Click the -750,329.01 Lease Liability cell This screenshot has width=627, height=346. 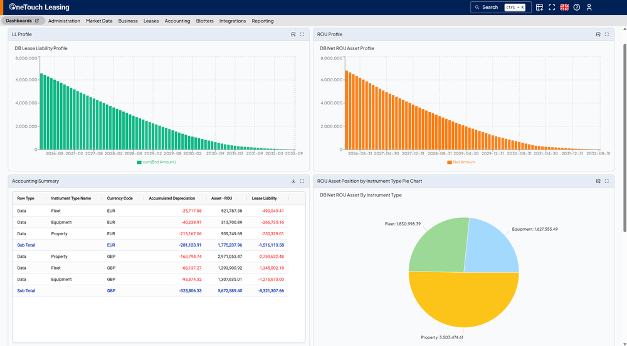click(272, 234)
